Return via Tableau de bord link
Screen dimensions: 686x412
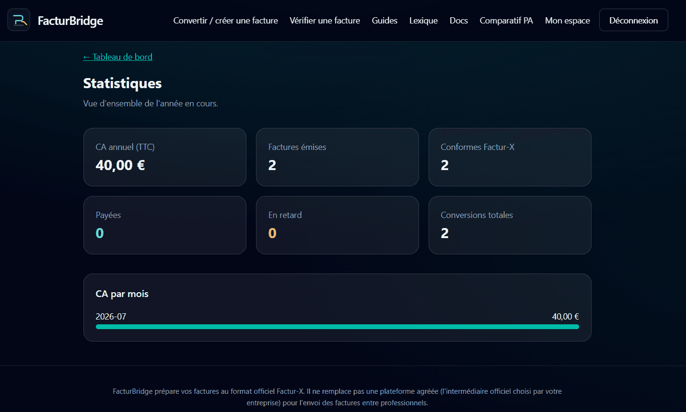coord(118,57)
